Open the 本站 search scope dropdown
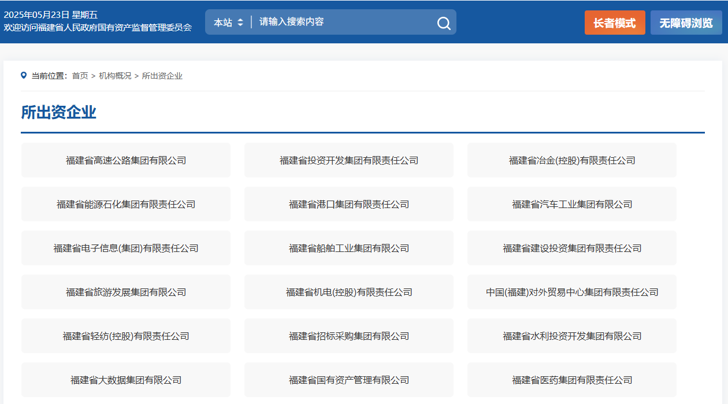The height and width of the screenshot is (404, 728). (x=228, y=23)
